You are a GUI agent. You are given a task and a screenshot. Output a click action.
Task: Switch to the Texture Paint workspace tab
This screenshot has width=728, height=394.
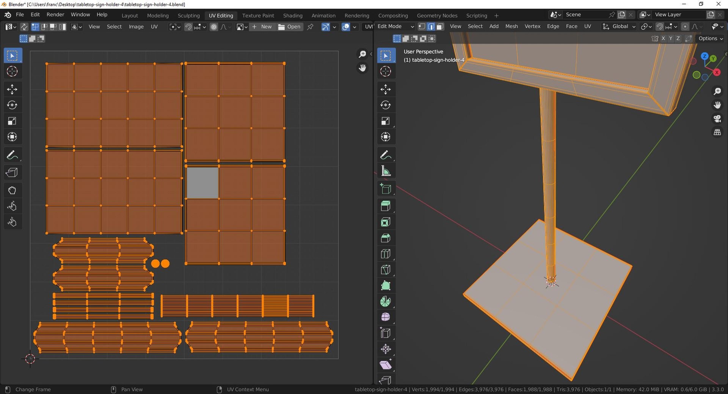[258, 16]
